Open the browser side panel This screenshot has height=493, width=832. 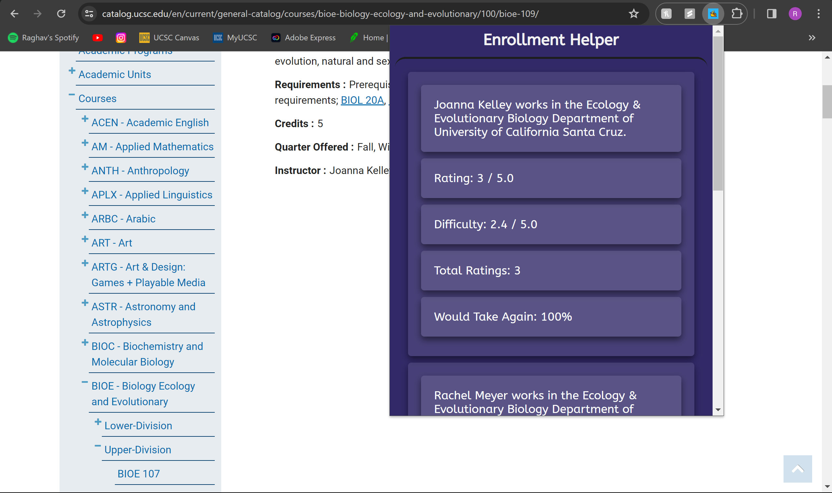[x=771, y=14]
